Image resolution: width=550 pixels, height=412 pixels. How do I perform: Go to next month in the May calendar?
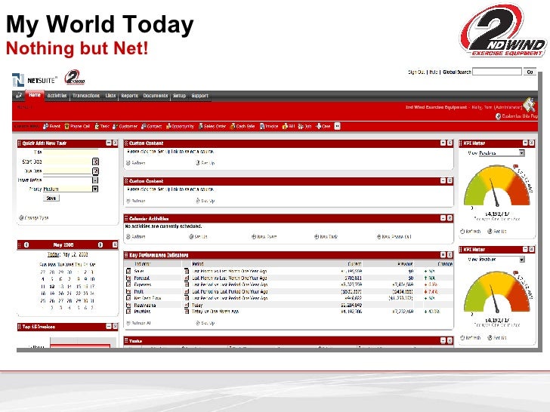pos(100,245)
